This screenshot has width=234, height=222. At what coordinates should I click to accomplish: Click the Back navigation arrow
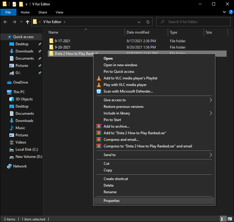click(x=5, y=22)
